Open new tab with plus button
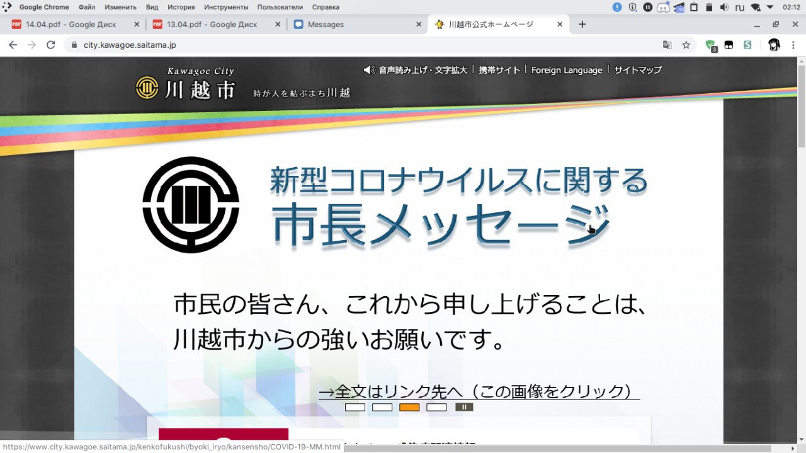Image resolution: width=806 pixels, height=453 pixels. tap(582, 25)
